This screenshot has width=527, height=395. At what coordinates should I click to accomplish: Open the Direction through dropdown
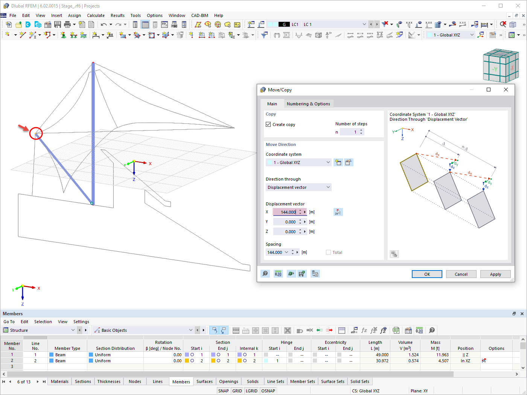299,187
